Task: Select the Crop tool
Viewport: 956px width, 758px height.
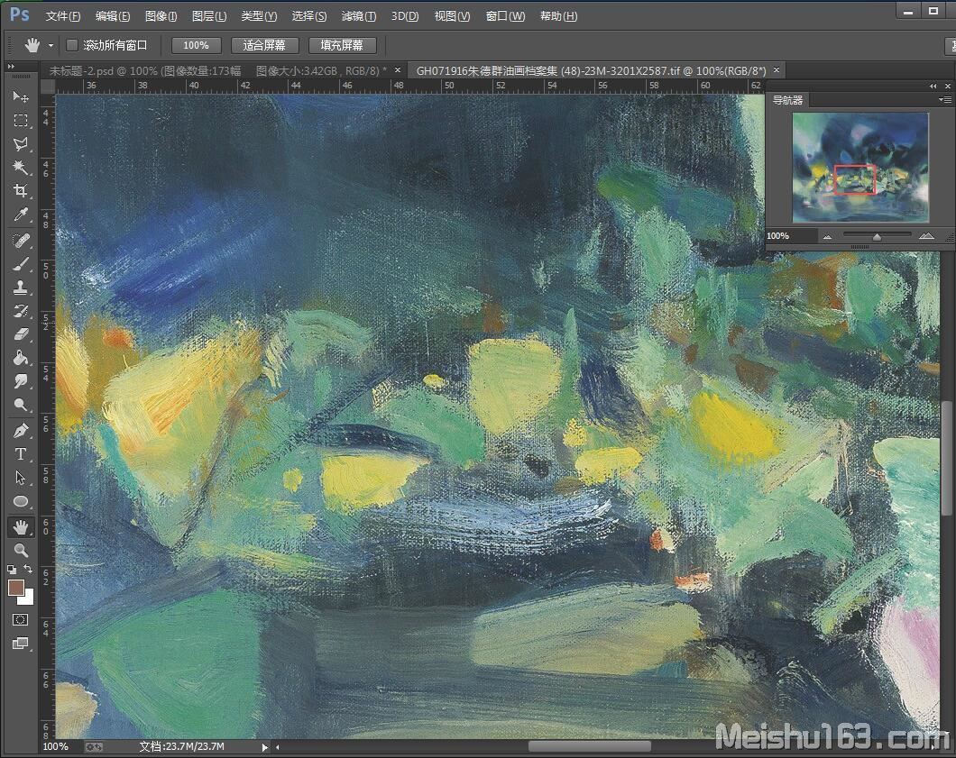Action: [20, 191]
